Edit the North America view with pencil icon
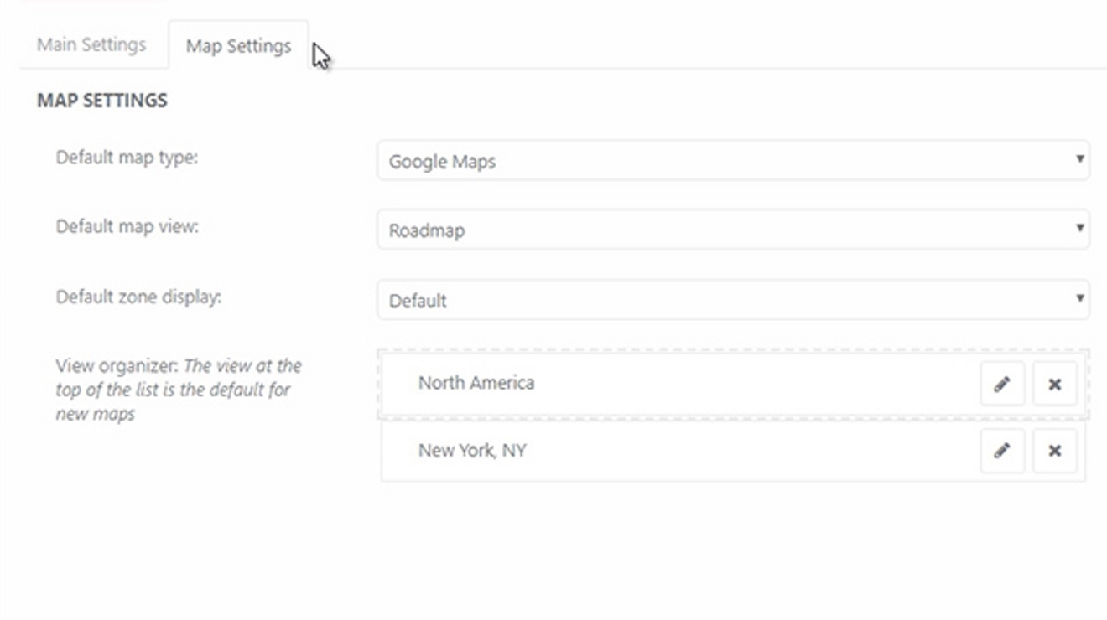This screenshot has width=1107, height=620. 1001,382
